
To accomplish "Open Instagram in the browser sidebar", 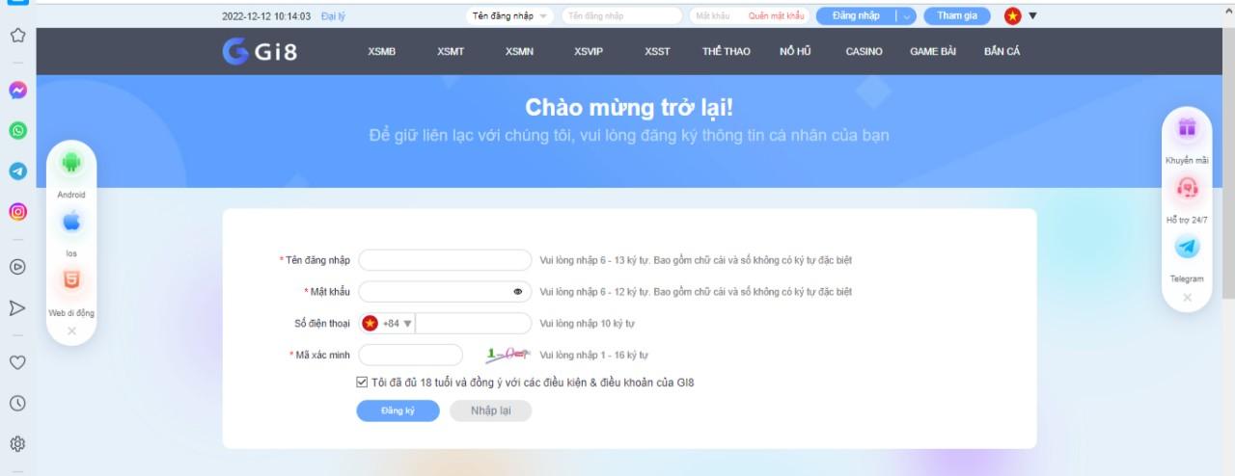I will coord(17,211).
